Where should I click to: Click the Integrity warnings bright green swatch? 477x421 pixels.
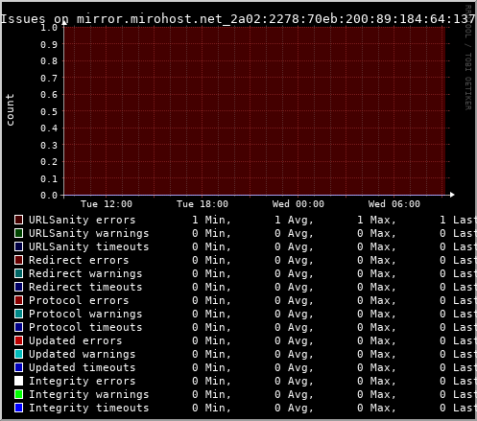coord(19,394)
